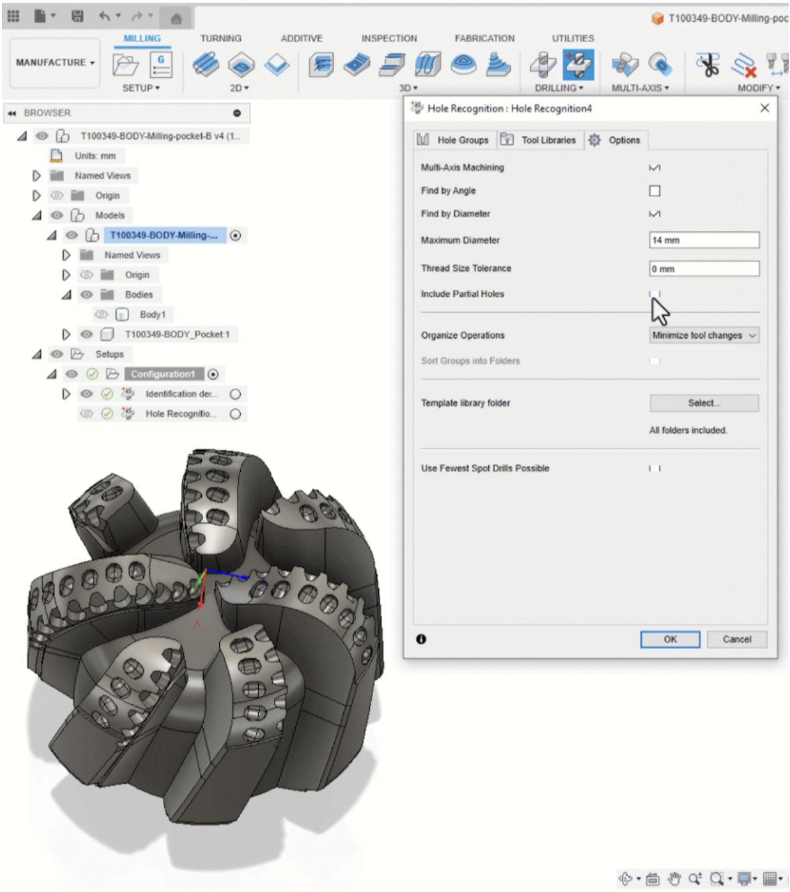Open the data panel grid icon
The height and width of the screenshot is (892, 790).
(13, 16)
